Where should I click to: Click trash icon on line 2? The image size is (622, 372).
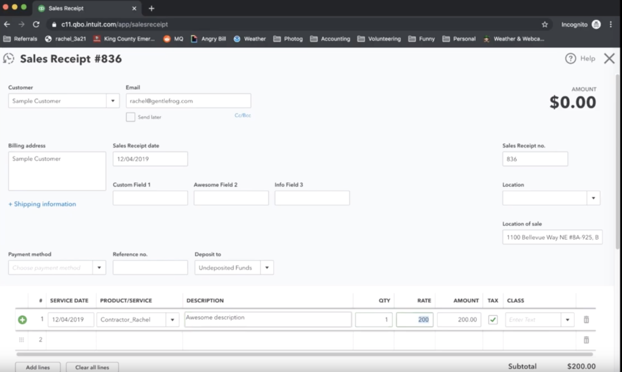coord(586,340)
